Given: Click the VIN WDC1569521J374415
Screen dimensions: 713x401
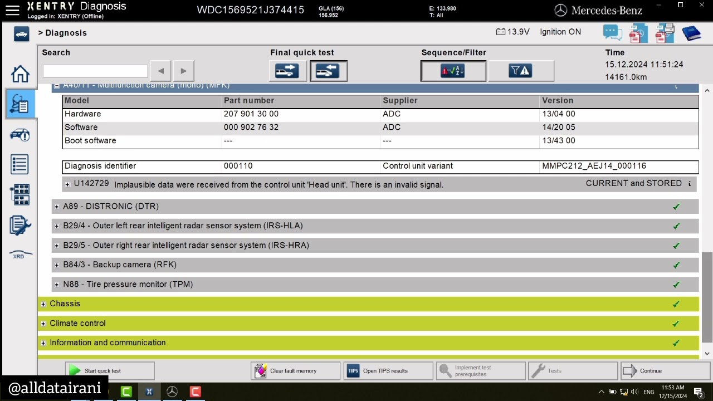Looking at the screenshot, I should tap(251, 9).
